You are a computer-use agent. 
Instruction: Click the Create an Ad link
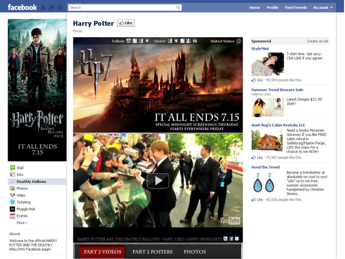coord(318,41)
